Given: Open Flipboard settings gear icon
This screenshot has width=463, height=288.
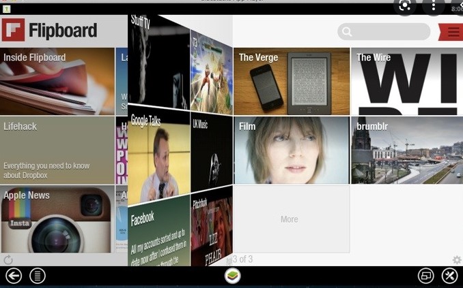Looking at the screenshot, I should (x=457, y=259).
